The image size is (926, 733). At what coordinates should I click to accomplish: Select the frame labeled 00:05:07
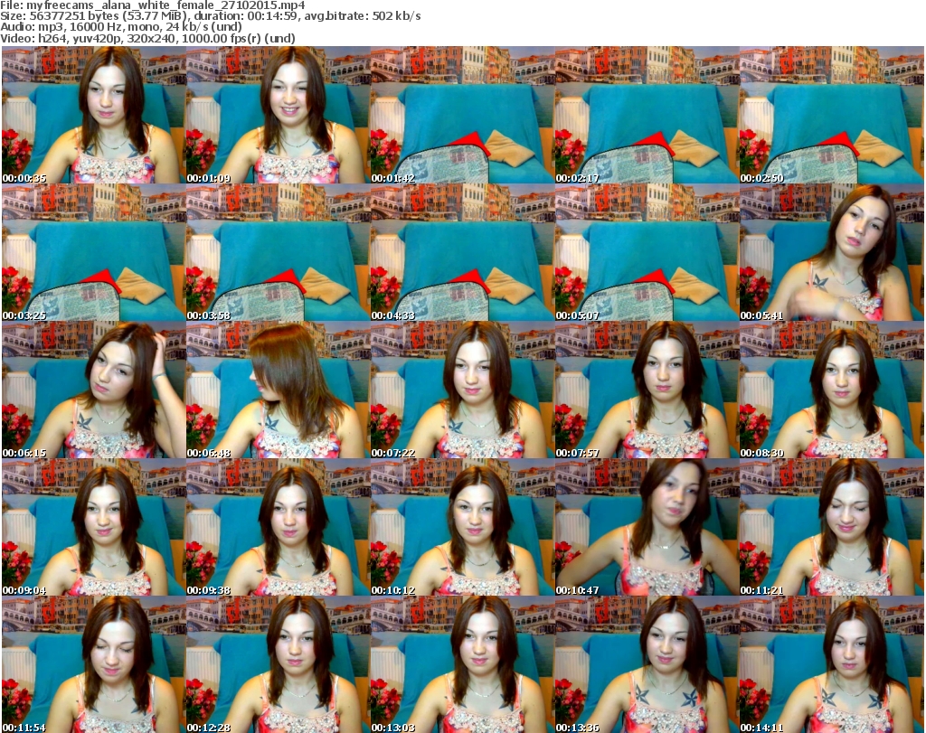pos(647,252)
